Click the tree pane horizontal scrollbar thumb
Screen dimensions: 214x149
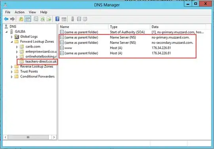tap(28, 137)
